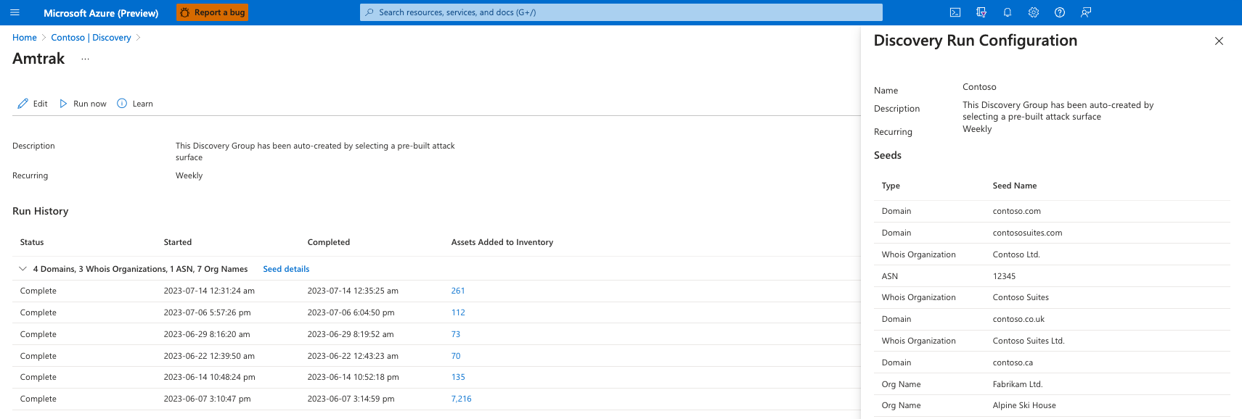Image resolution: width=1242 pixels, height=419 pixels.
Task: Click the contososuites.com seed row
Action: click(x=1052, y=233)
